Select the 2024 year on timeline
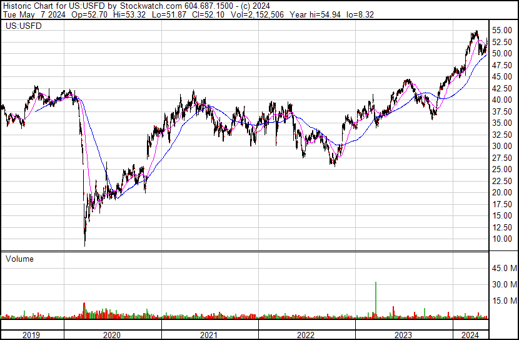The width and height of the screenshot is (519, 340). tap(470, 335)
